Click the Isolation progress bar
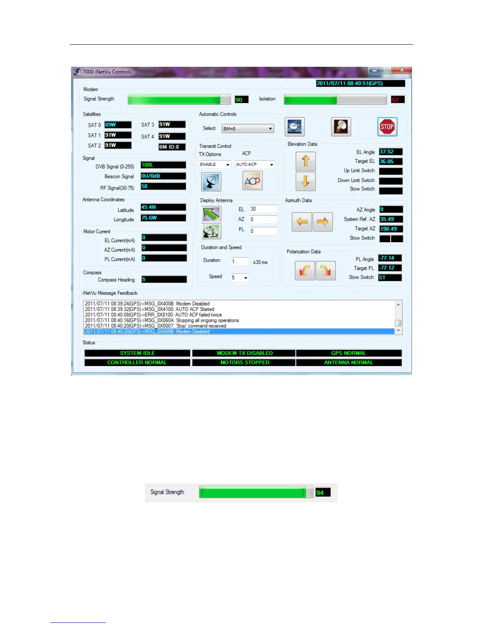 [x=335, y=100]
